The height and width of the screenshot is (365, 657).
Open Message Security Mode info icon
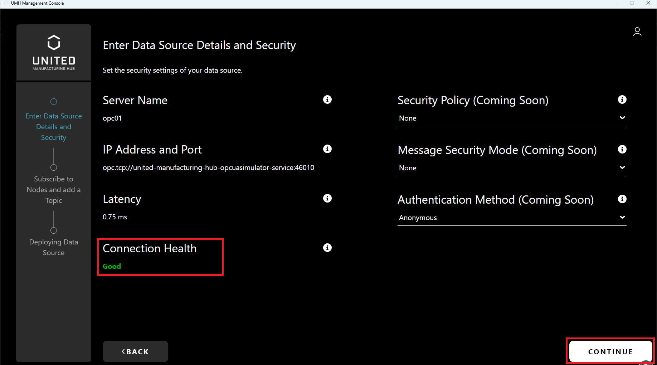point(622,149)
